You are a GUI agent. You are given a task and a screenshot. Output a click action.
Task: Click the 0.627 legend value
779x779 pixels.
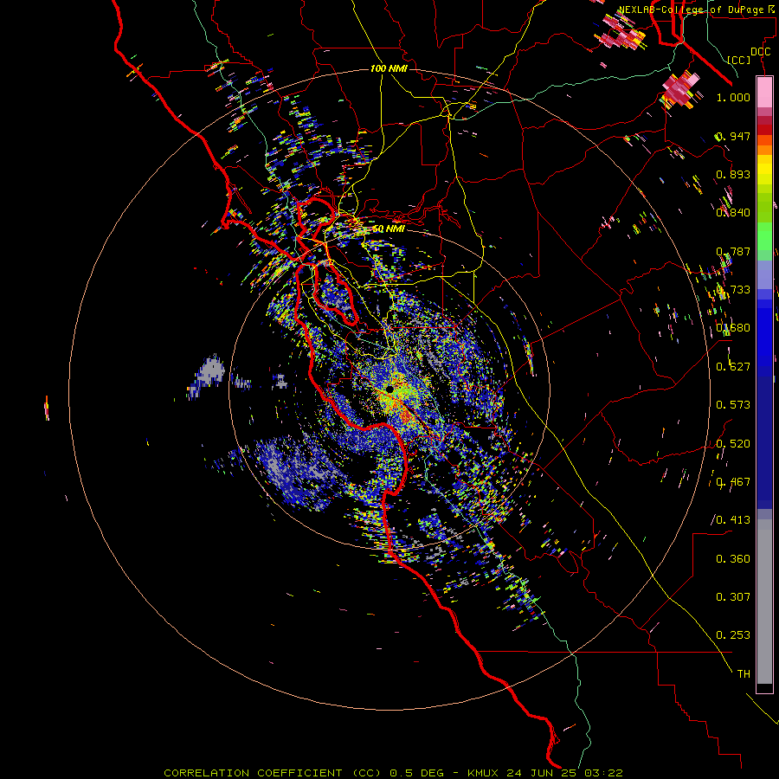tap(733, 367)
